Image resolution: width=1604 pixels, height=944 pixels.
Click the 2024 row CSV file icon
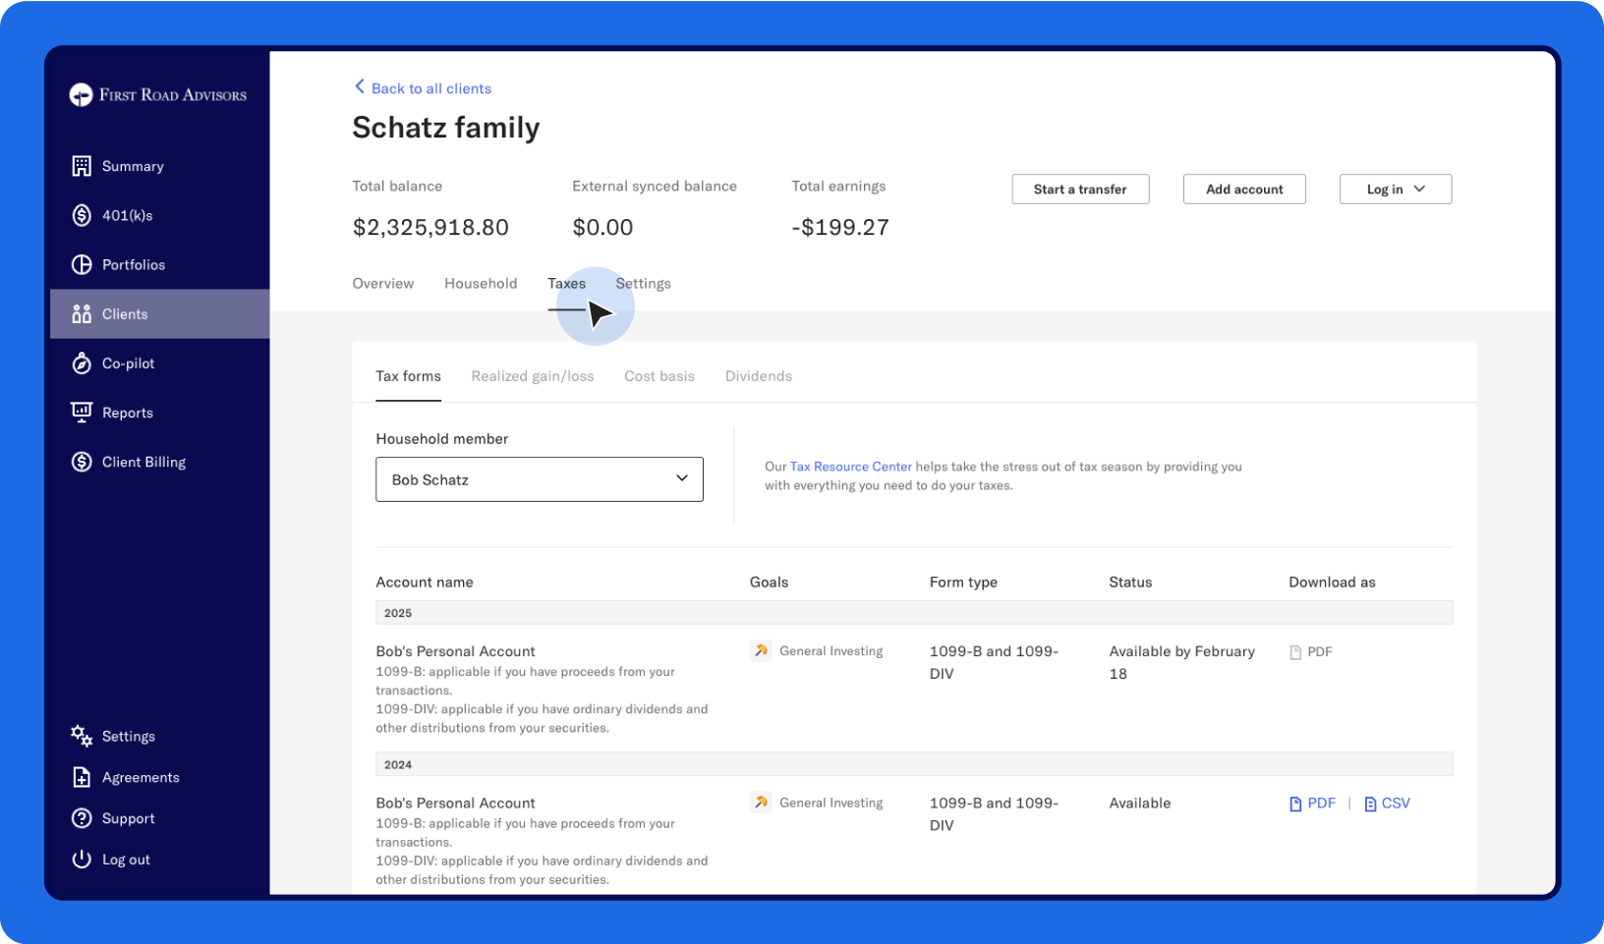(x=1370, y=804)
